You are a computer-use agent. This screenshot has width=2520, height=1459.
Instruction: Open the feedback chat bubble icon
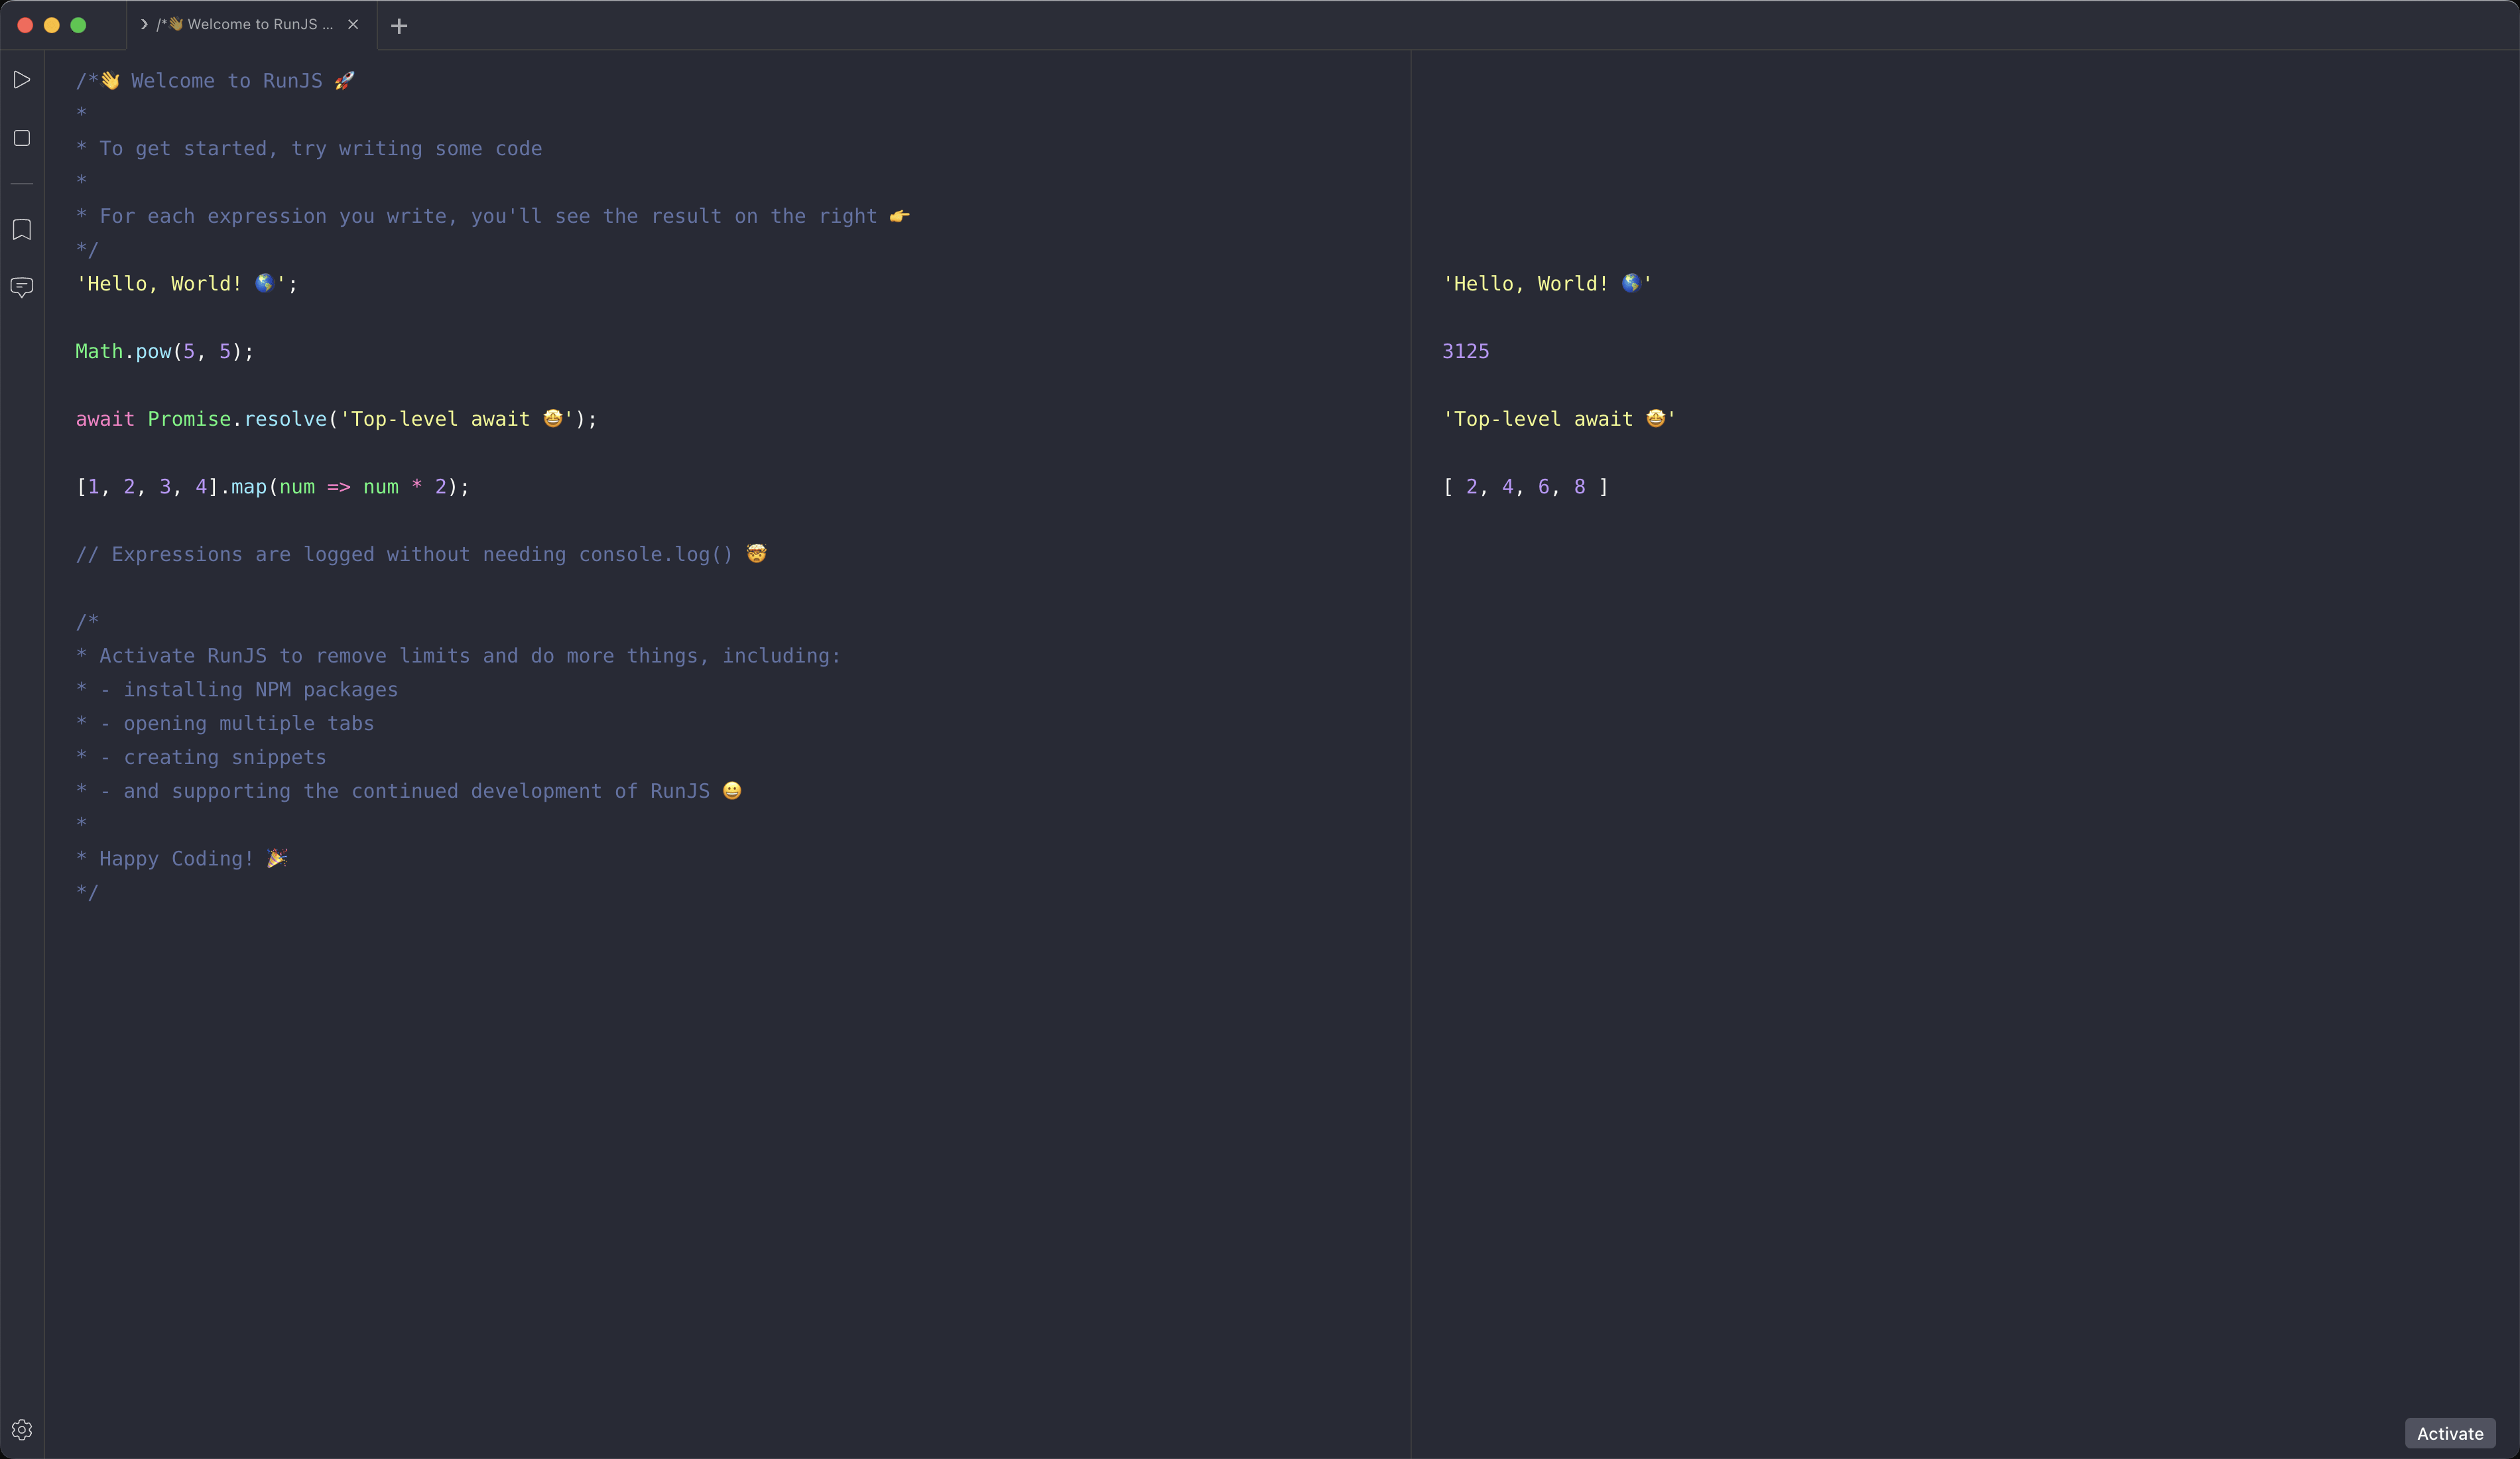click(22, 288)
